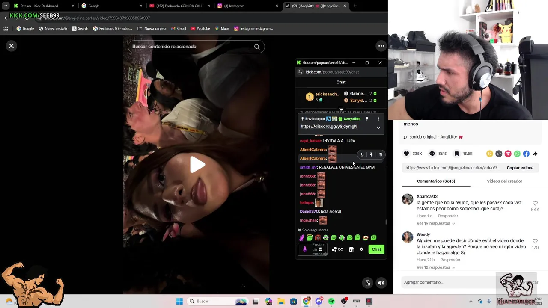The height and width of the screenshot is (308, 548).
Task: Open comments via the speech bubble icon (3615)
Action: (432, 154)
